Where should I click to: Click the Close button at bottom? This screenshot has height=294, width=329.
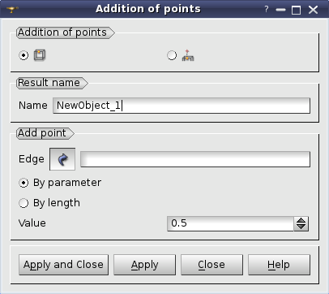point(211,265)
